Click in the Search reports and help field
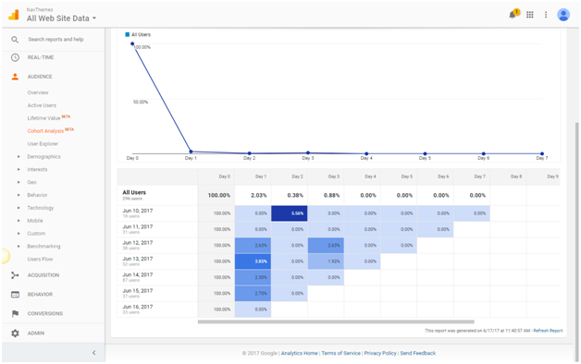 point(56,39)
